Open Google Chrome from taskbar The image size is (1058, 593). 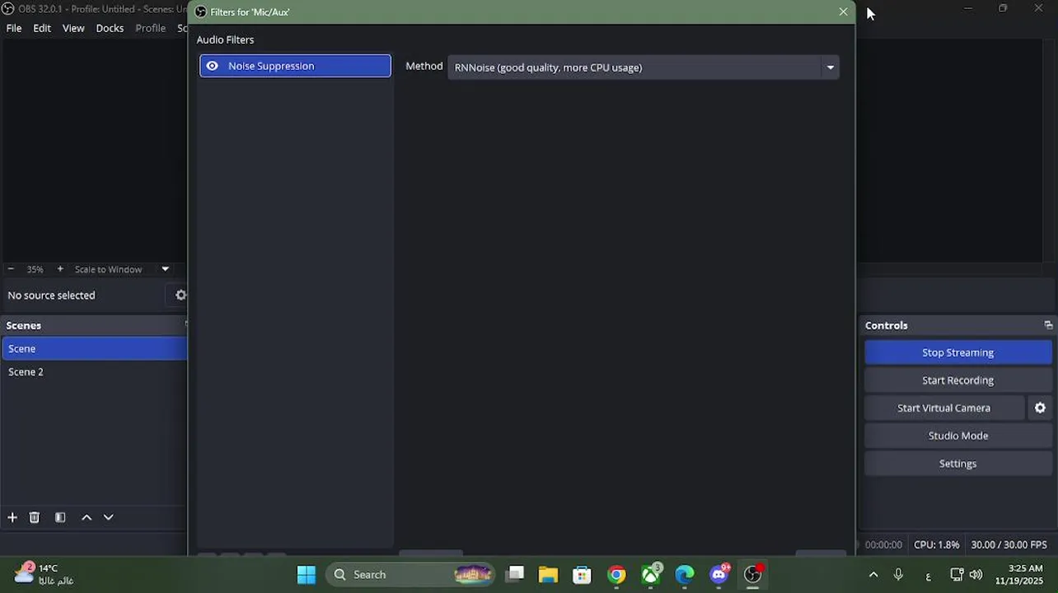point(616,575)
